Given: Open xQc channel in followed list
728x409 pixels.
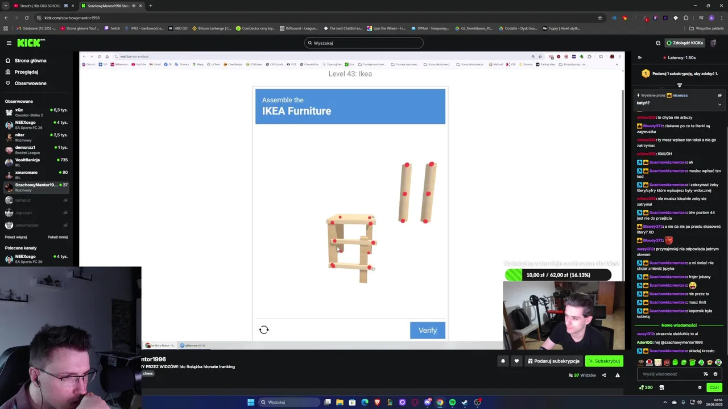Looking at the screenshot, I should click(x=36, y=112).
